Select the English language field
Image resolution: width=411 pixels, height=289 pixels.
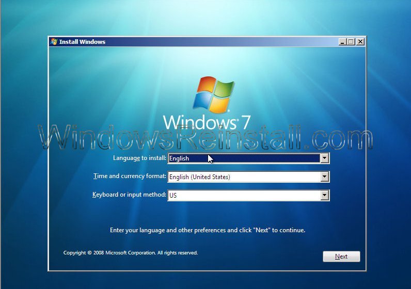(244, 158)
